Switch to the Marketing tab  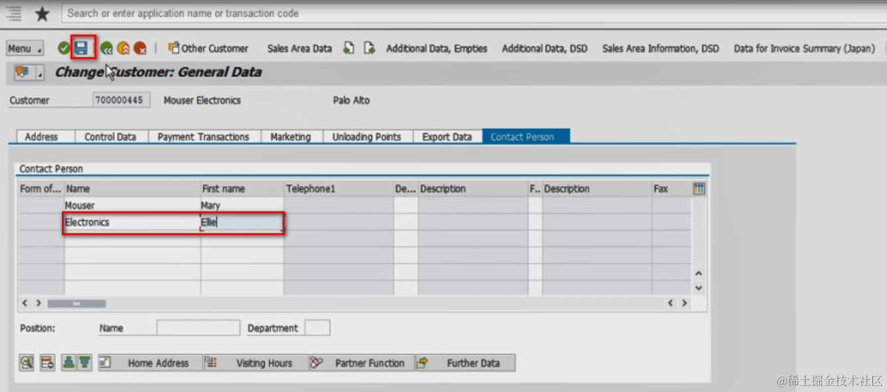(x=291, y=137)
